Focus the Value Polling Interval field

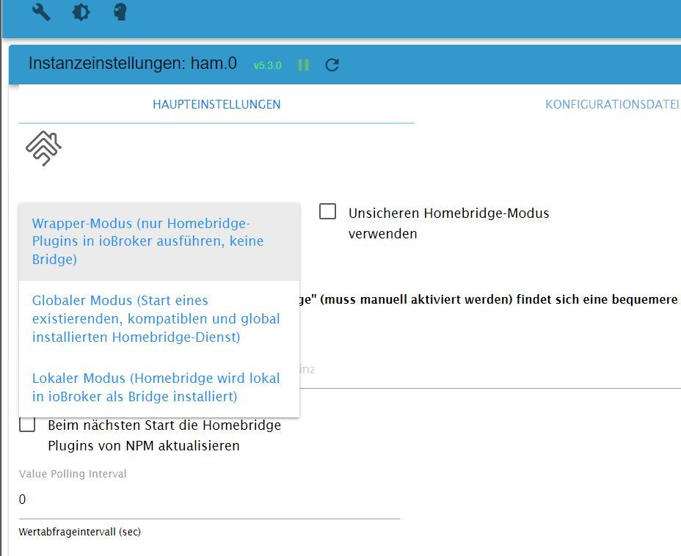(209, 500)
